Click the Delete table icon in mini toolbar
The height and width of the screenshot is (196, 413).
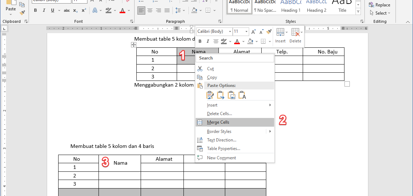click(x=296, y=36)
